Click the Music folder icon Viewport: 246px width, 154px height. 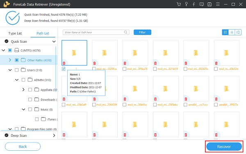click(x=37, y=109)
